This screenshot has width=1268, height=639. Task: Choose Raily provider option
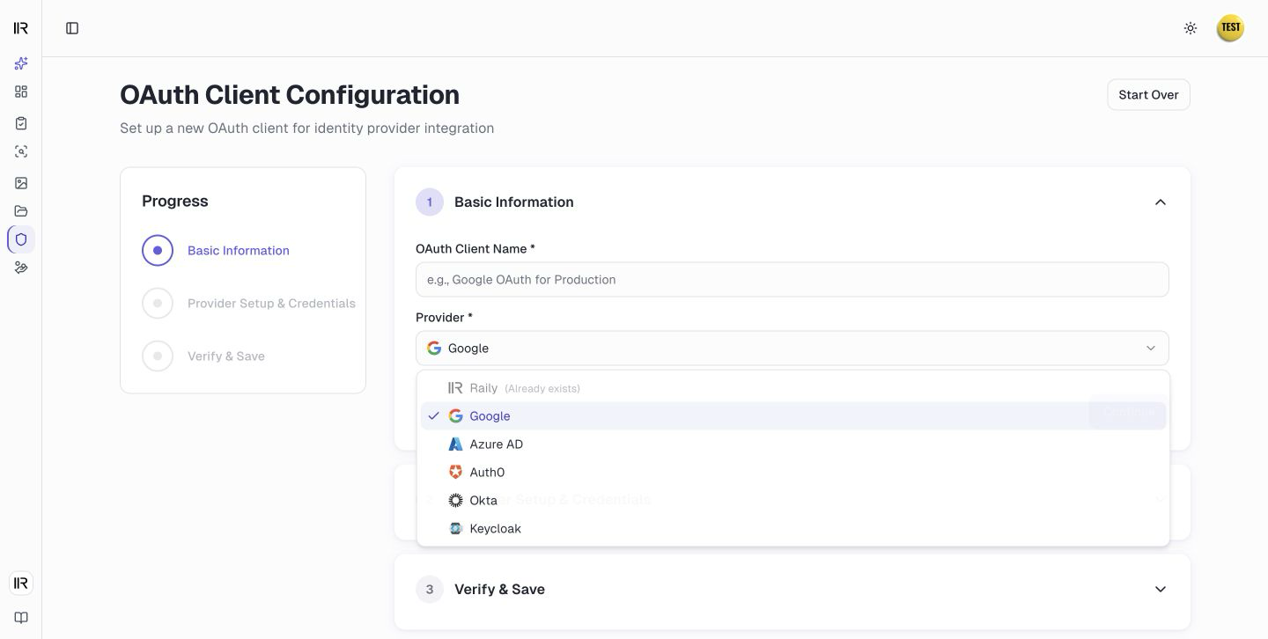pos(793,388)
